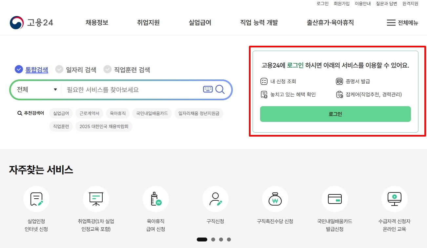Expand the 전체메뉴 hamburger menu
Screen dimensions: 427x248
401,22
